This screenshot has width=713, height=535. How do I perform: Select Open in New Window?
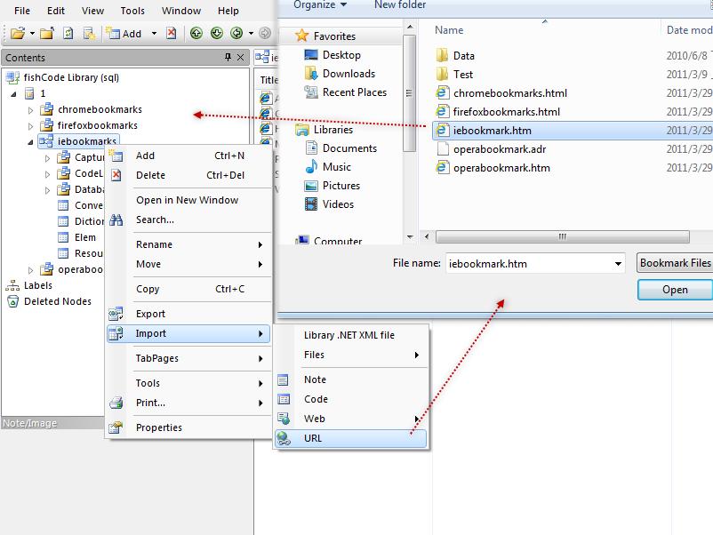point(188,200)
